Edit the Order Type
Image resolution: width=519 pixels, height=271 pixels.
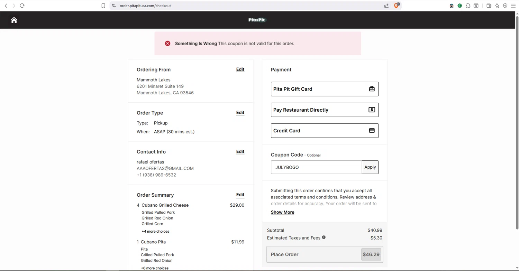240,113
